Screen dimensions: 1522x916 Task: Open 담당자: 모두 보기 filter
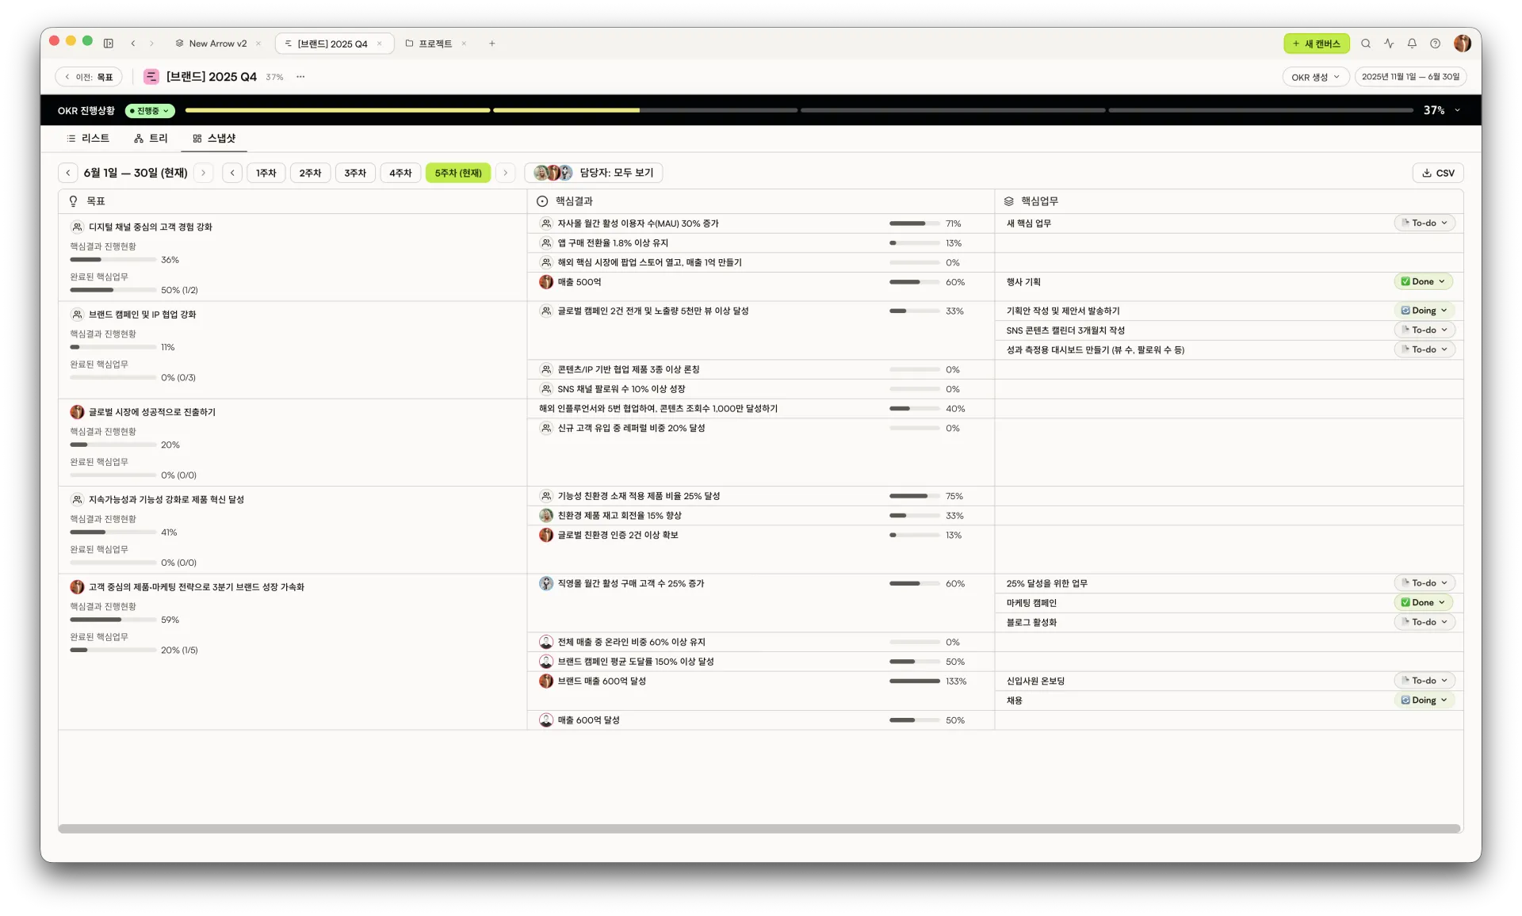pyautogui.click(x=594, y=173)
